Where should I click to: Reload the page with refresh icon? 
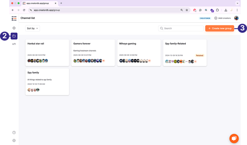click(x=24, y=10)
